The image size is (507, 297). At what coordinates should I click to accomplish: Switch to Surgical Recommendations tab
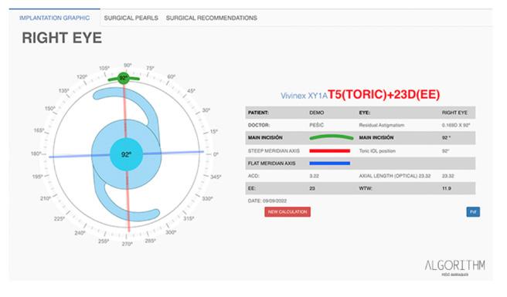pos(212,18)
